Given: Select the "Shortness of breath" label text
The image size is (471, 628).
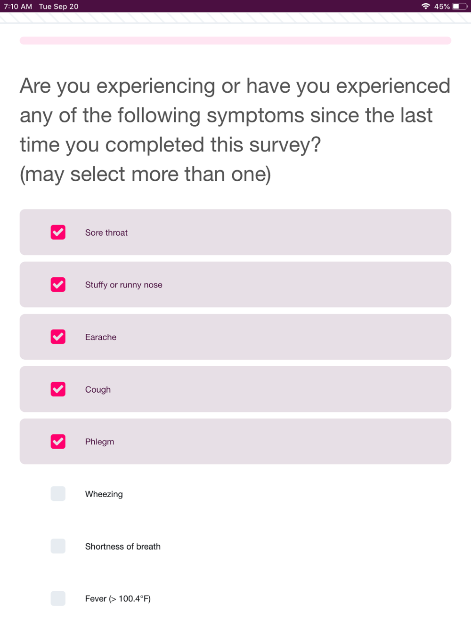Looking at the screenshot, I should (122, 547).
